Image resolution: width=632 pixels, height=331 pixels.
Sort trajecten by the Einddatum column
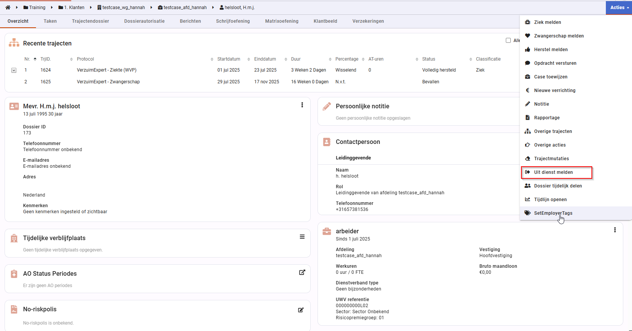(270, 59)
